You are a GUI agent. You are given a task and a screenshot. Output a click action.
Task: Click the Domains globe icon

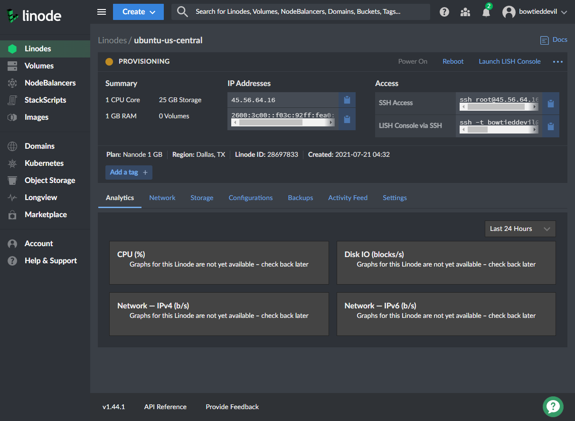click(x=12, y=146)
